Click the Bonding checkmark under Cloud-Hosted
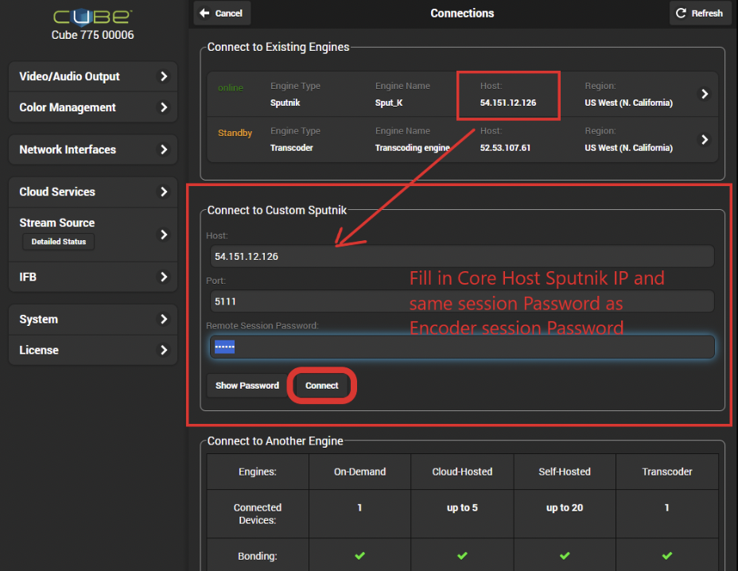738x571 pixels. 462,555
